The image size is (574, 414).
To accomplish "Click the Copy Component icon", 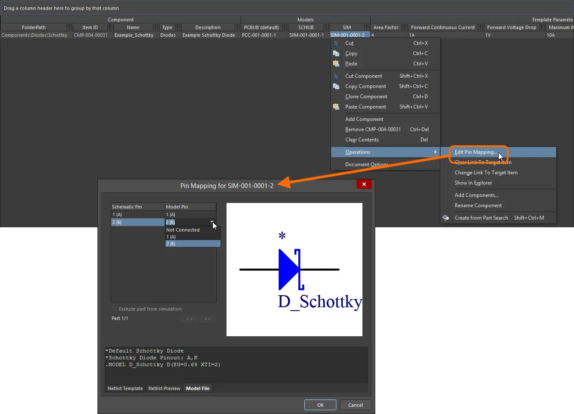I will coord(336,86).
